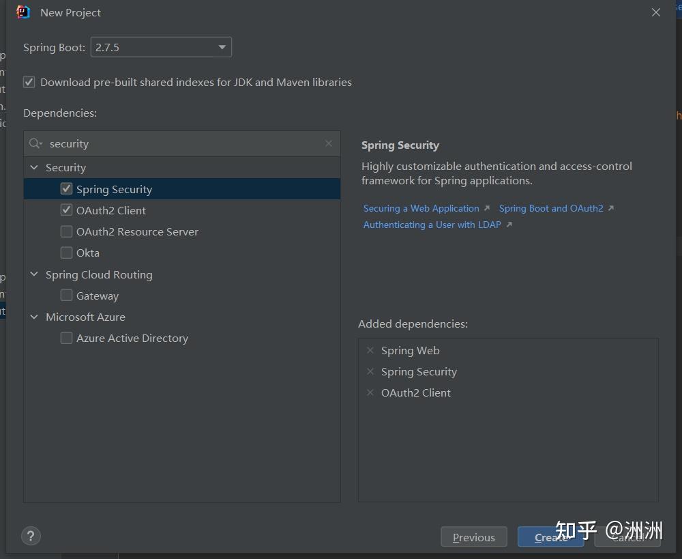This screenshot has width=682, height=559.
Task: Select the Spring Security row text
Action: coord(114,189)
